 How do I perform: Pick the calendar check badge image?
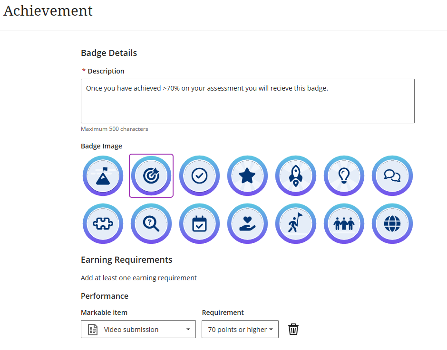pyautogui.click(x=199, y=224)
